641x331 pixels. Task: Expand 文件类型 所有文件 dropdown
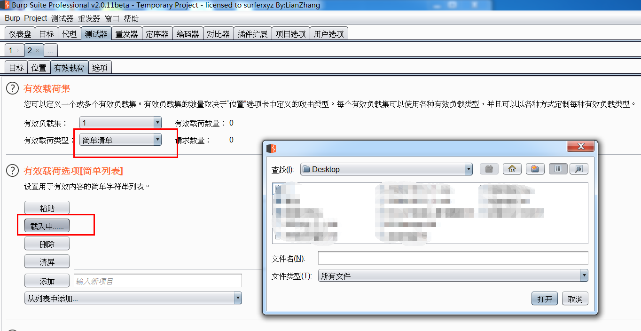[453, 276]
